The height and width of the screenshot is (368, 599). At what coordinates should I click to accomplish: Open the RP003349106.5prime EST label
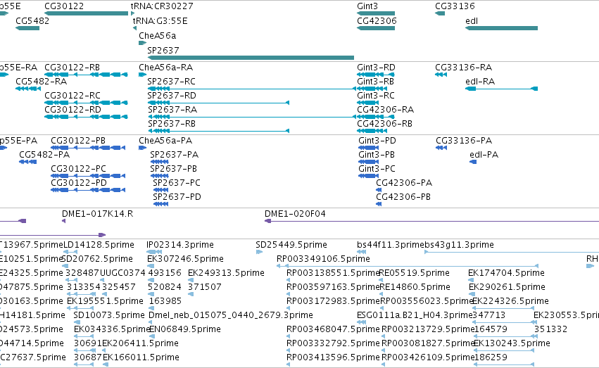tap(323, 259)
